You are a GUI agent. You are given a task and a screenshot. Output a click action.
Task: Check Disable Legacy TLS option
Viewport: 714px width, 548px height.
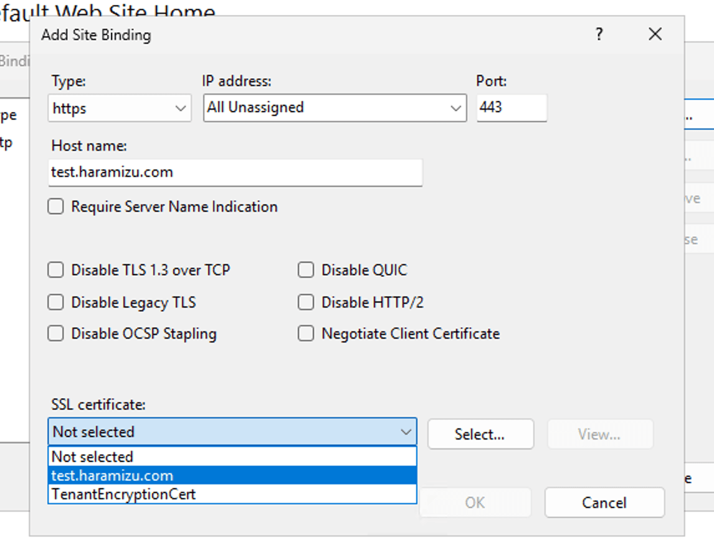(x=56, y=303)
